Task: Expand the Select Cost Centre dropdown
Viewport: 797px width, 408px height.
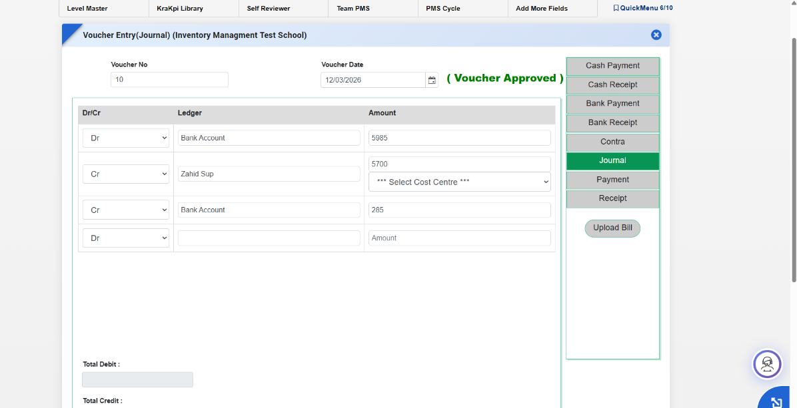Action: [x=460, y=182]
